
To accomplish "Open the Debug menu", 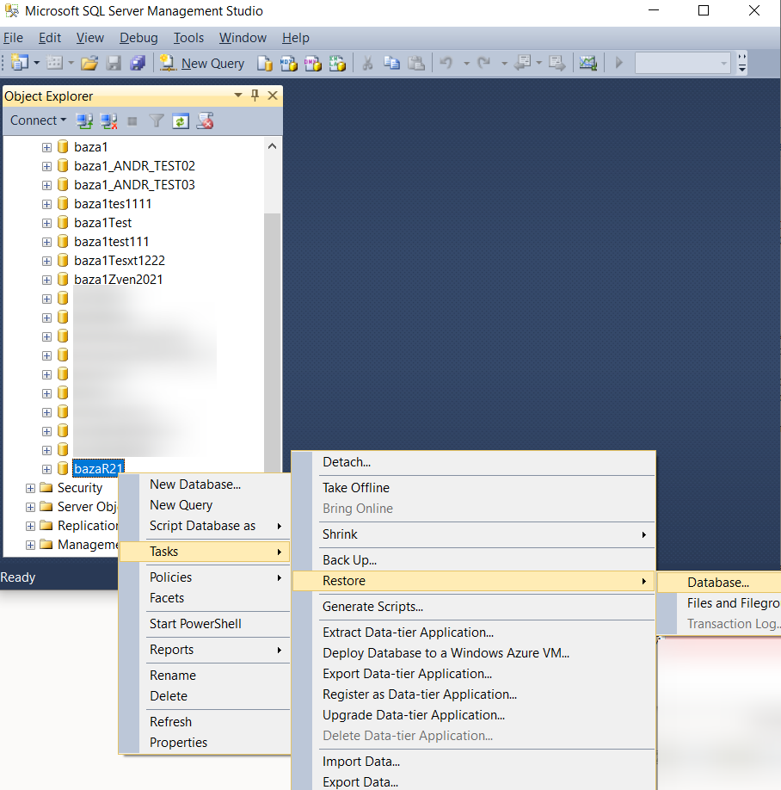I will (x=138, y=38).
